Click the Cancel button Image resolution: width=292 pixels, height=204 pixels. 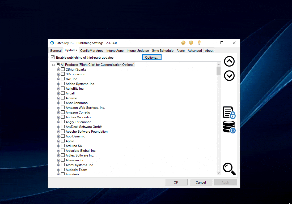click(x=201, y=182)
